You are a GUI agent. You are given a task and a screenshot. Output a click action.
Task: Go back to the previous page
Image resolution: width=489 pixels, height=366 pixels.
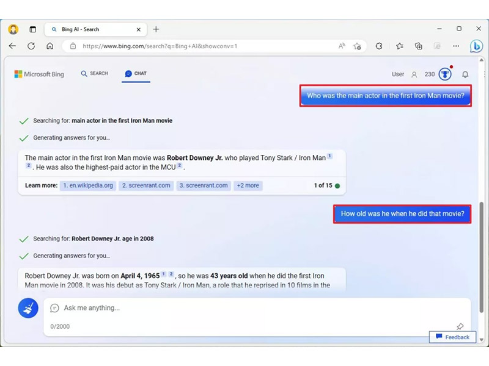[12, 46]
